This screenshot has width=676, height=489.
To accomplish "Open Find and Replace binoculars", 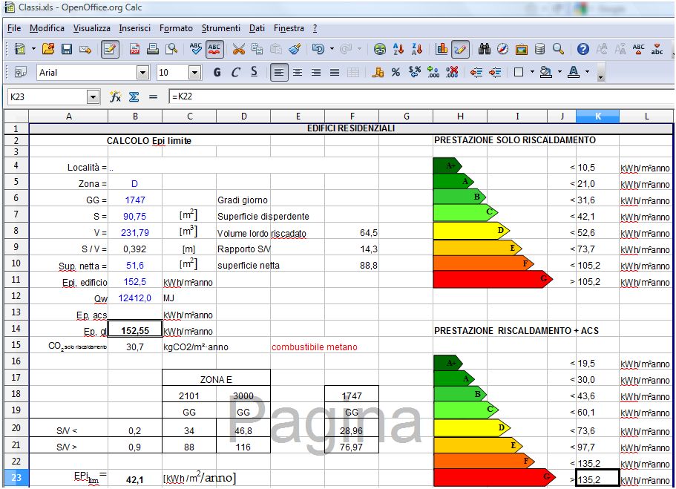I will (x=484, y=49).
